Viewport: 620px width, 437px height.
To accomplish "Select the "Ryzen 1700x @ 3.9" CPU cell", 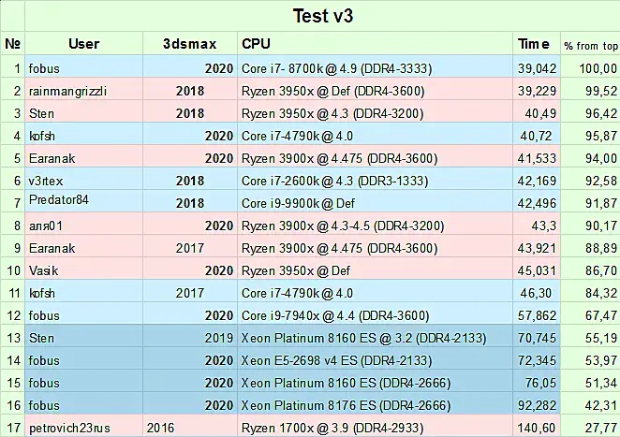I will coord(375,428).
